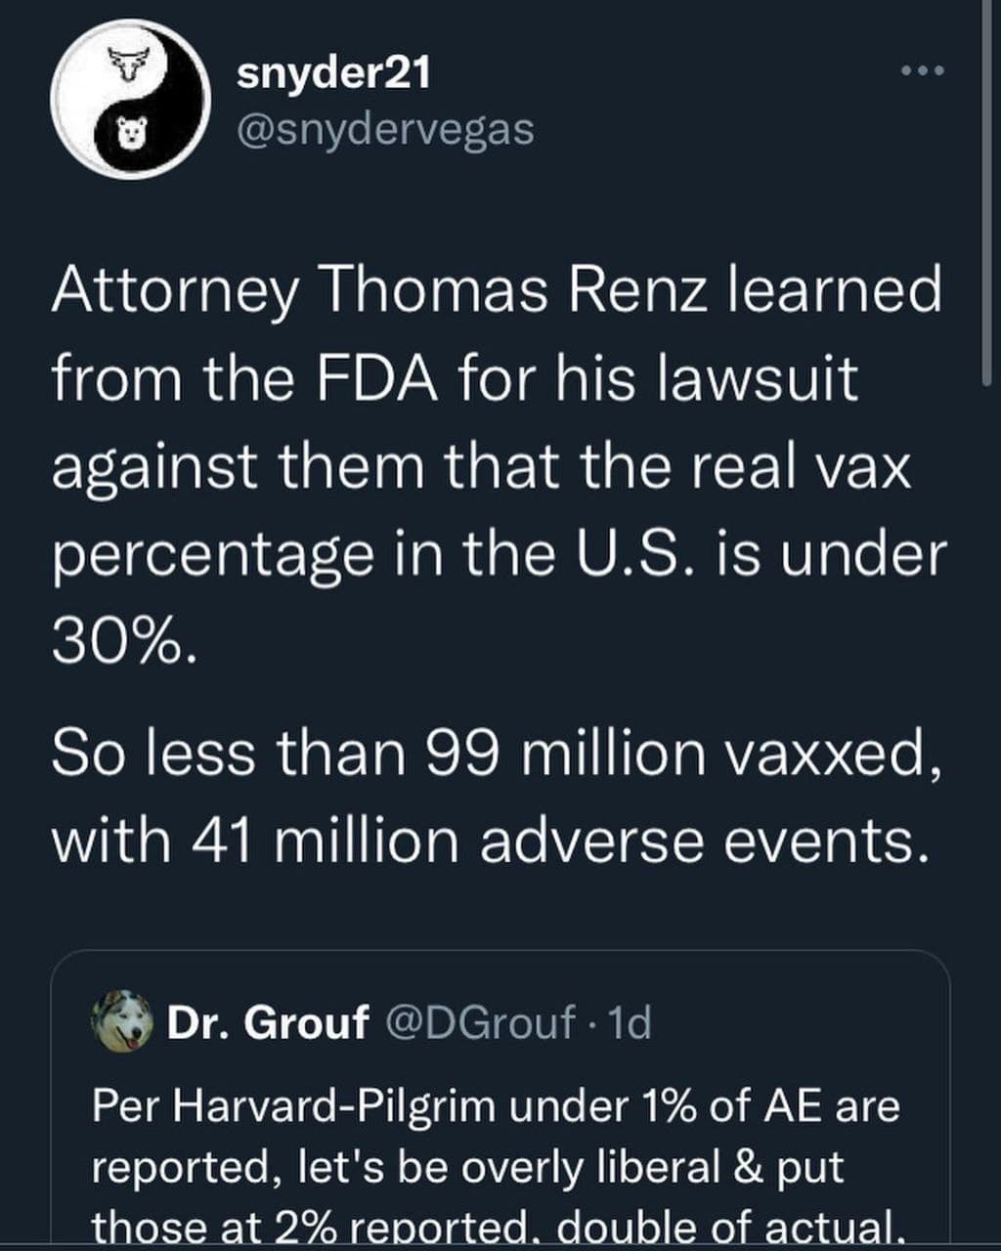Image resolution: width=1001 pixels, height=1251 pixels.
Task: Click Dr. Grouf's husky dog avatar
Action: pos(122,1021)
